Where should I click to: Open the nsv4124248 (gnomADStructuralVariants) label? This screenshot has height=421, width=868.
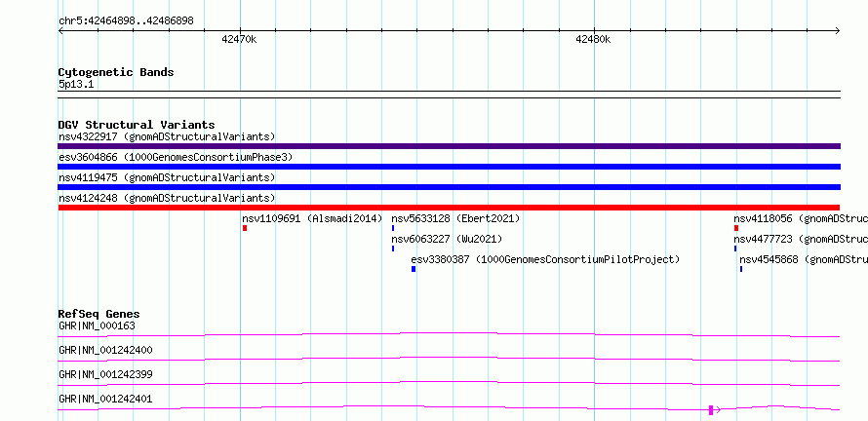coord(167,198)
